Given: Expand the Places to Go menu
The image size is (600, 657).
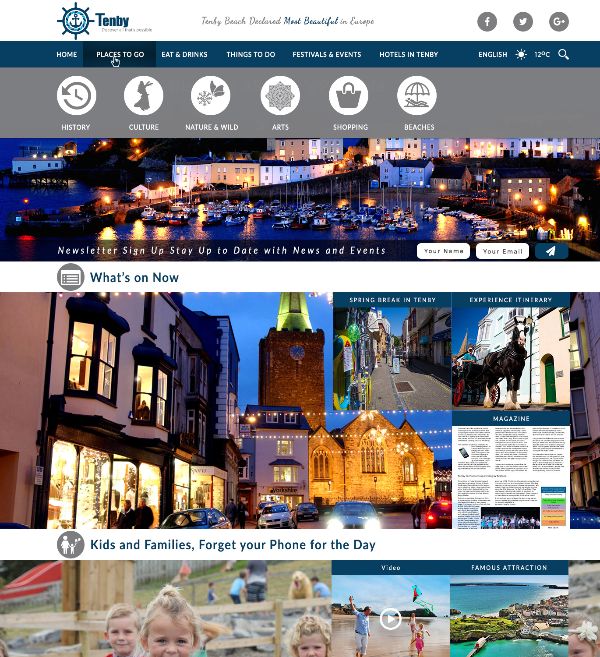Looking at the screenshot, I should click(120, 54).
